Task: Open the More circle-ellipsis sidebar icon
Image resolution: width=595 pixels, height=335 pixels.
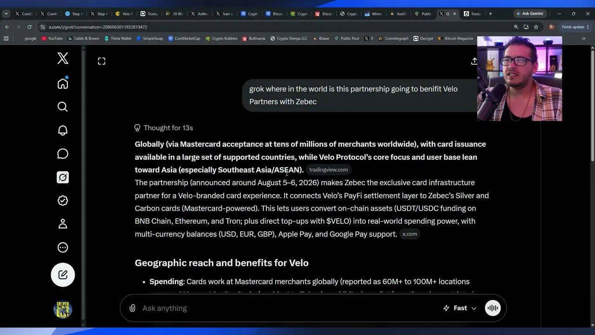Action: click(x=63, y=248)
